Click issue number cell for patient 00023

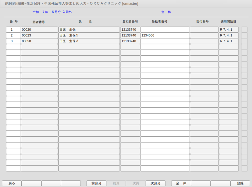point(204,35)
